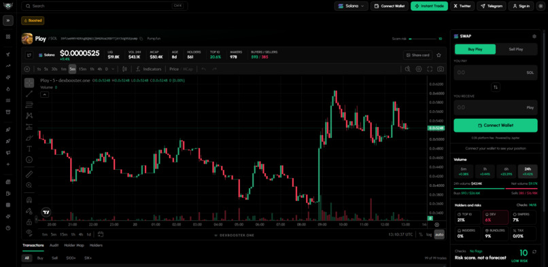The image size is (548, 267).
Task: Toggle hide all drawings eye icon
Action: 29,232
